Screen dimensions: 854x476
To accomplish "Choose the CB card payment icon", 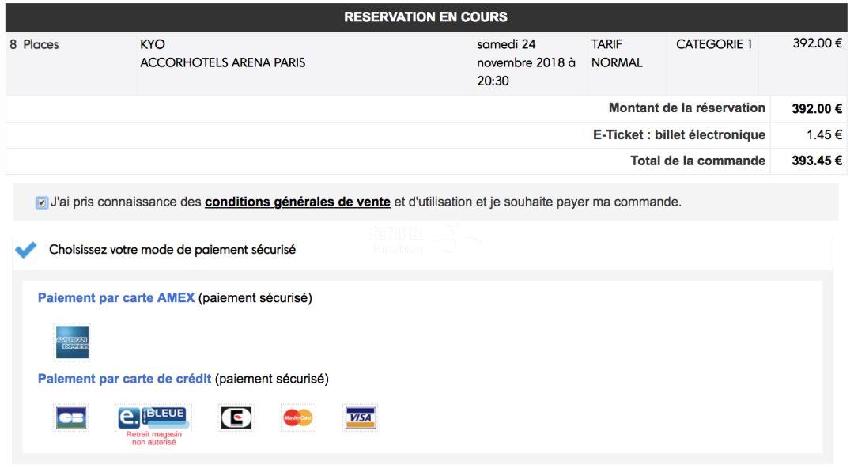I will [x=71, y=417].
